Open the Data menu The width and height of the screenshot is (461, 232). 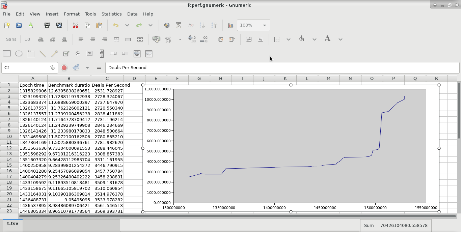click(132, 14)
